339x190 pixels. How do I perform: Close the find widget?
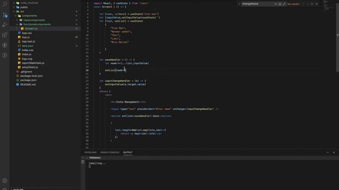point(317,4)
